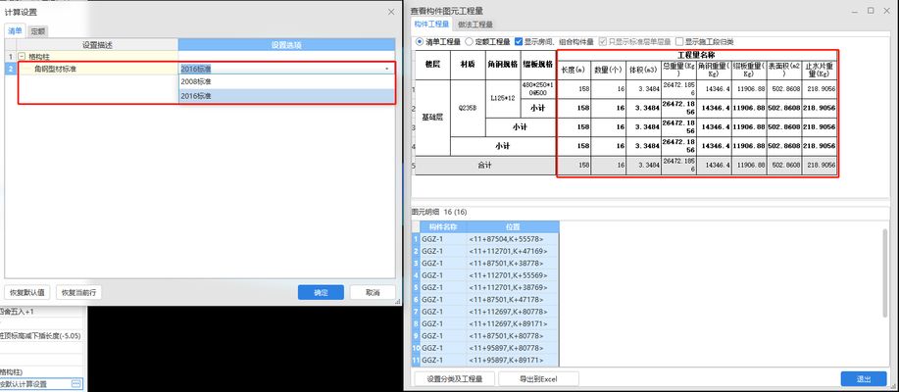Click the 设置描述 column header

[97, 45]
